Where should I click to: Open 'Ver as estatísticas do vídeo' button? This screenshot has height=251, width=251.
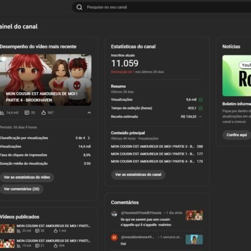pos(27,177)
